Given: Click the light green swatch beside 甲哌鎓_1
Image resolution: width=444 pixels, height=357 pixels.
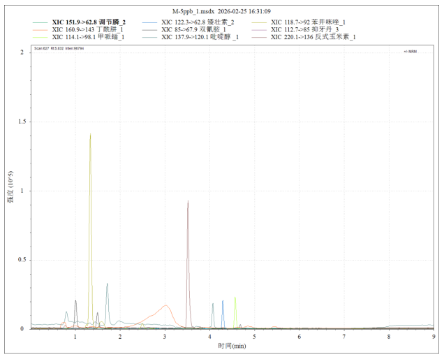Looking at the screenshot, I should point(40,37).
